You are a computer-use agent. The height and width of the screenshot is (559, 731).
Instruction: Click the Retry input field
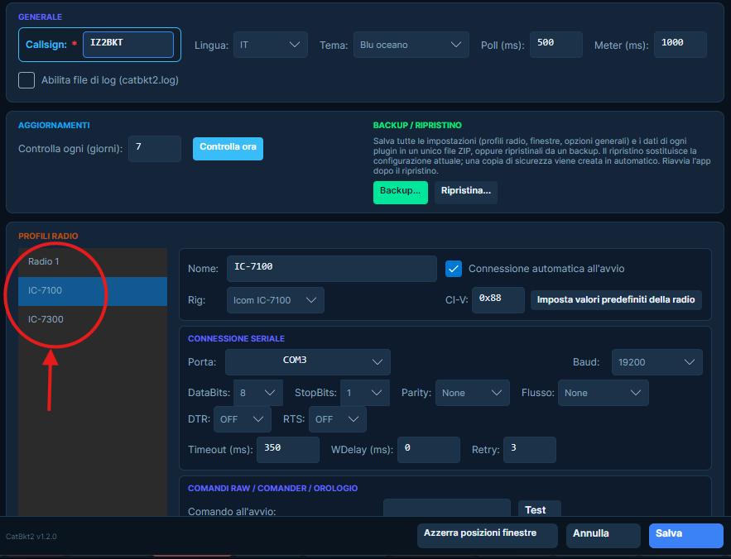click(x=530, y=450)
